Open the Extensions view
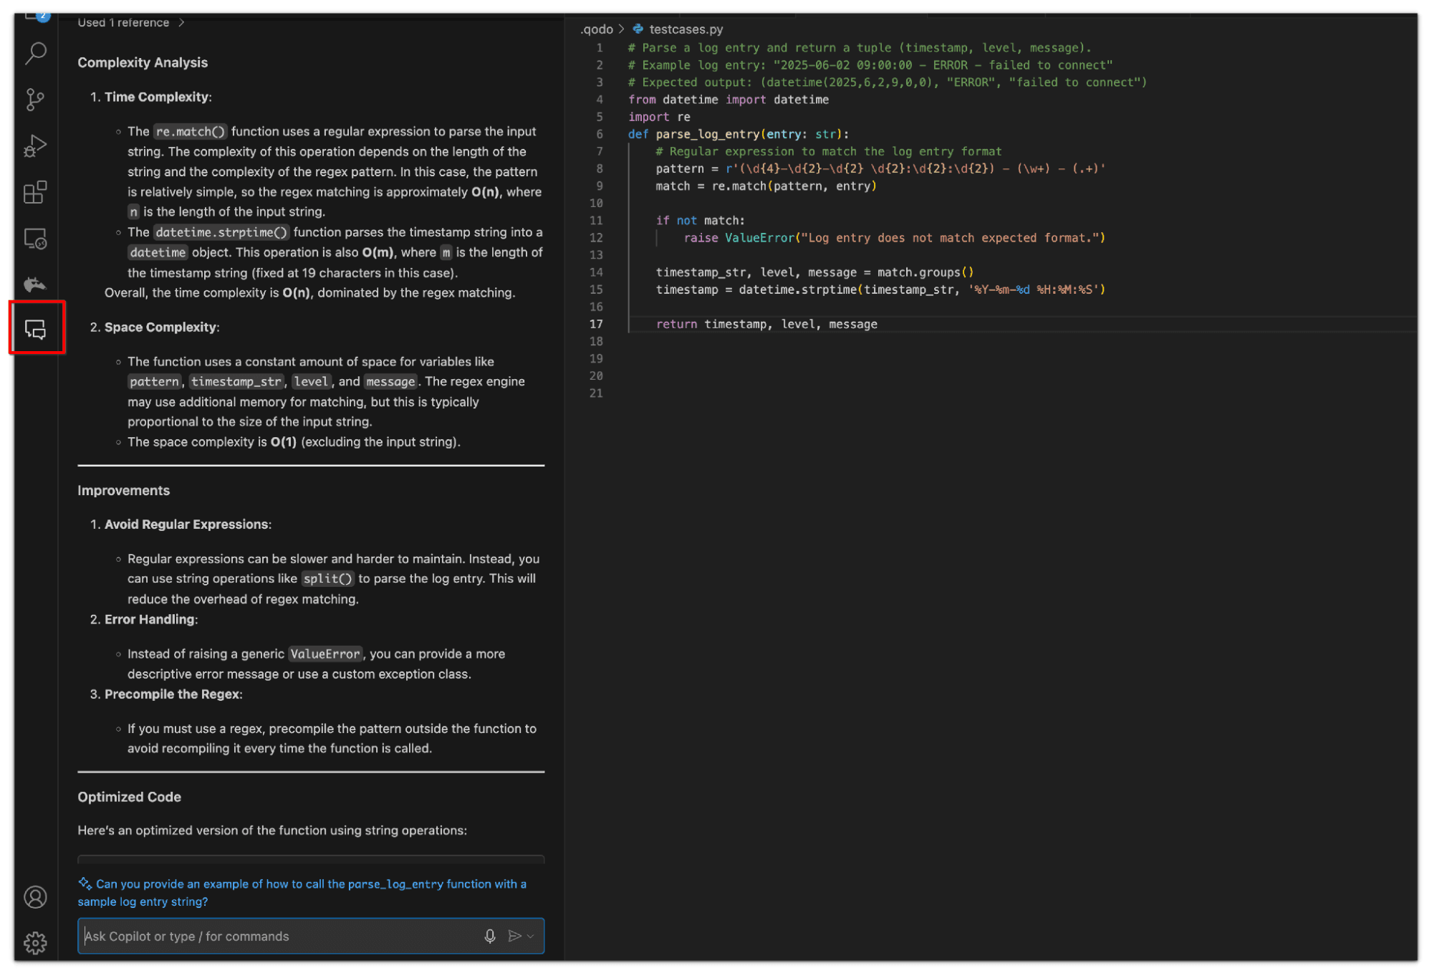1432x976 pixels. pyautogui.click(x=35, y=192)
